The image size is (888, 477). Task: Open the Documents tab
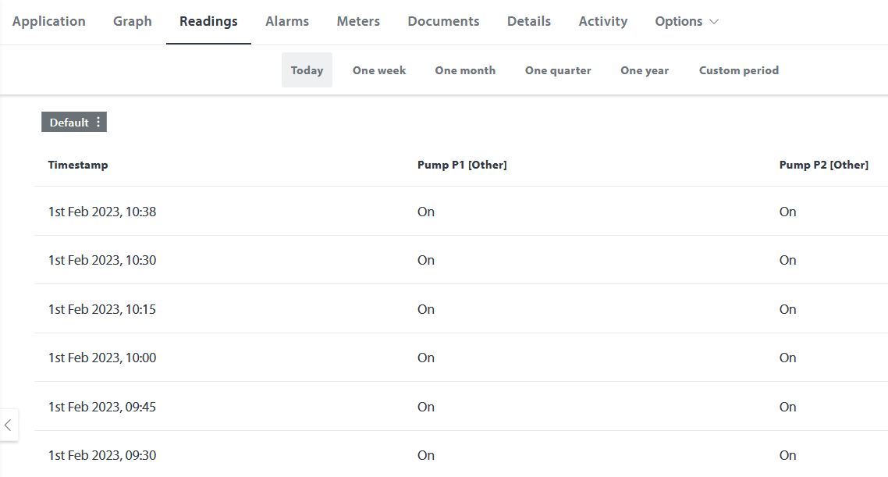(x=443, y=22)
